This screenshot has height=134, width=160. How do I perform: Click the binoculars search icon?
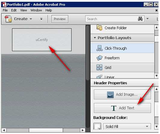(140, 19)
